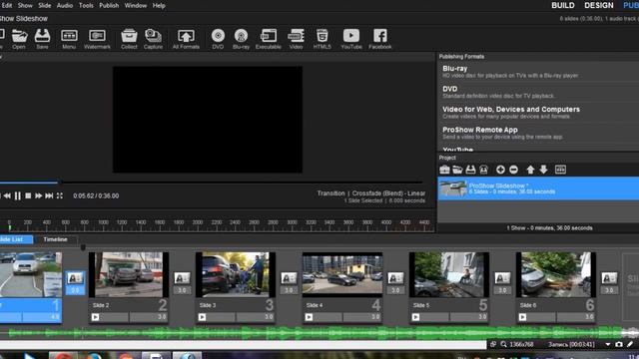639x359 pixels.
Task: Play Slide 3 with its play button
Action: pyautogui.click(x=202, y=317)
